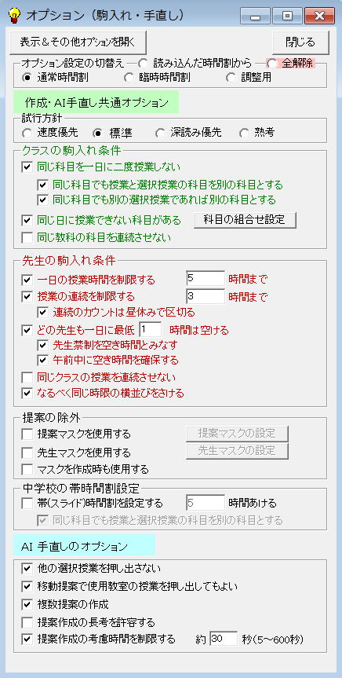Click the 閉じる button
This screenshot has width=342, height=678.
[x=300, y=42]
